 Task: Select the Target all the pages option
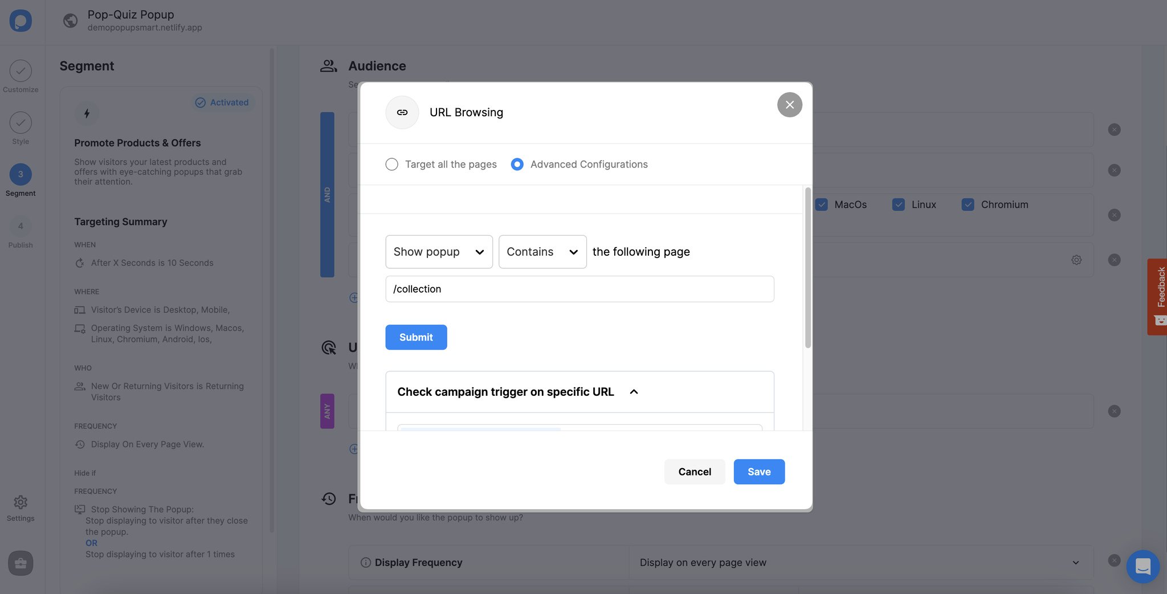click(391, 164)
